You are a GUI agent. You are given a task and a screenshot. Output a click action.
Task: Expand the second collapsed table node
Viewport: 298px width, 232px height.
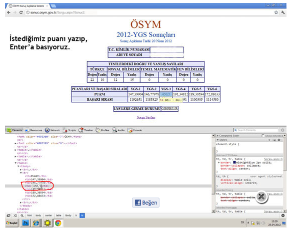(x=15, y=157)
